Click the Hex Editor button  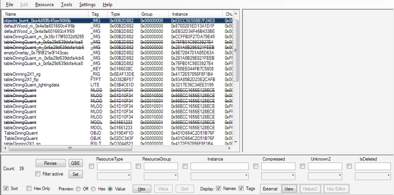(337, 189)
